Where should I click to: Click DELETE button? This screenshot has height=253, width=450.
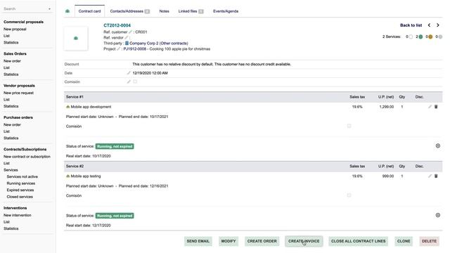tap(429, 241)
